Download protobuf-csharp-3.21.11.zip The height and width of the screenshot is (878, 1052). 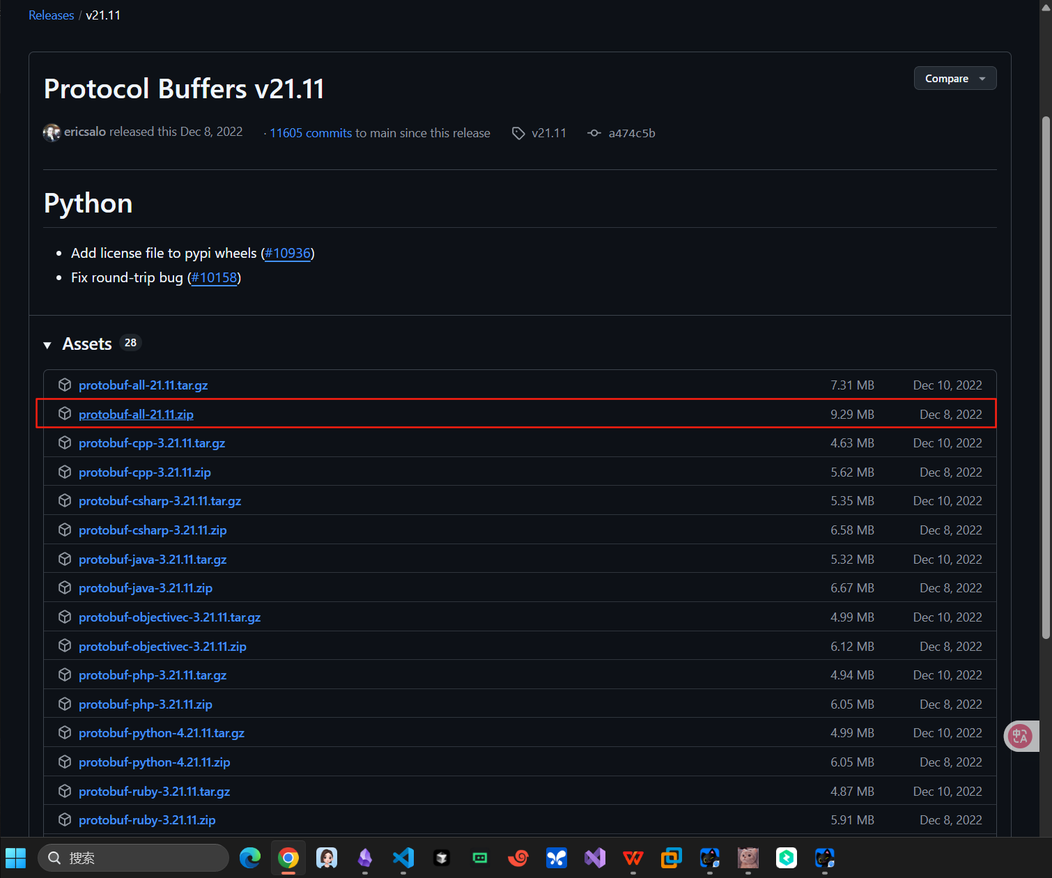(x=153, y=530)
